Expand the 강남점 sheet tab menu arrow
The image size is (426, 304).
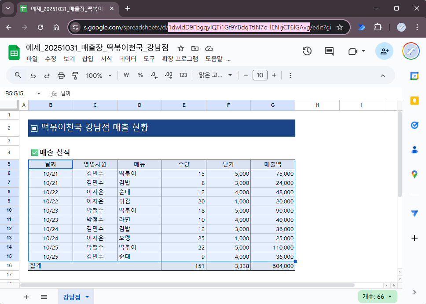click(x=87, y=297)
